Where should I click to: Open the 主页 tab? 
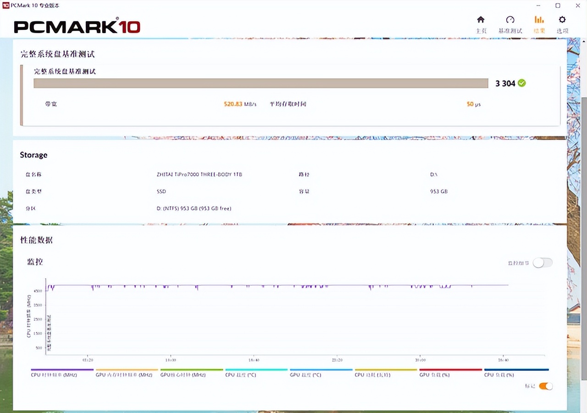481,25
